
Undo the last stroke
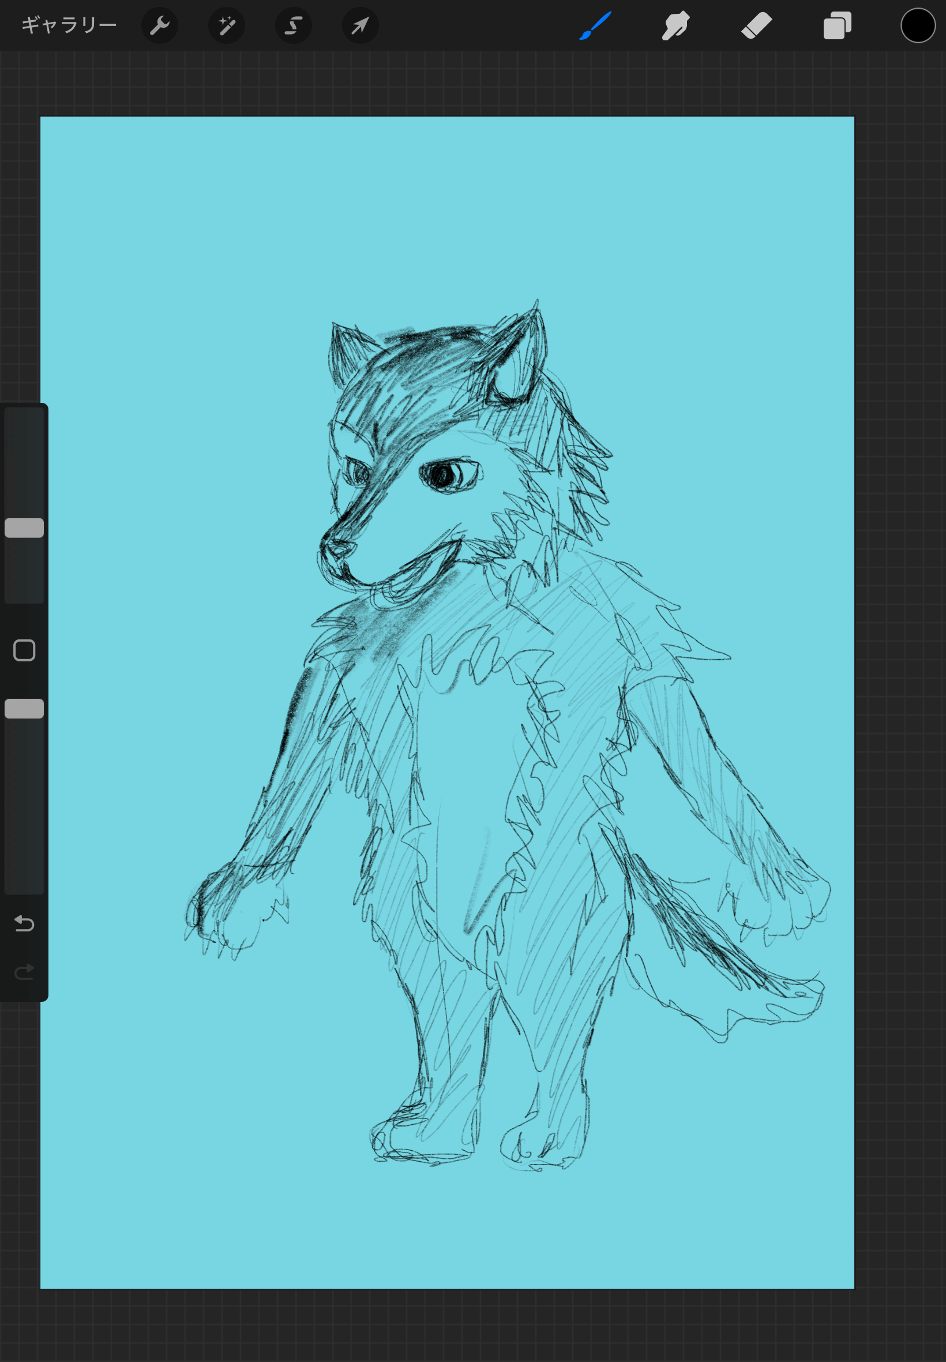point(24,923)
